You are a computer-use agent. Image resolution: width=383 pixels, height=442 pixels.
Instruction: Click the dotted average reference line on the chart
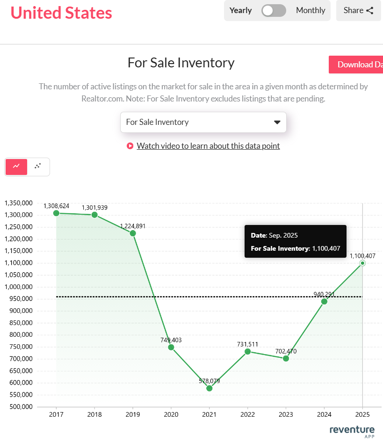pos(187,297)
